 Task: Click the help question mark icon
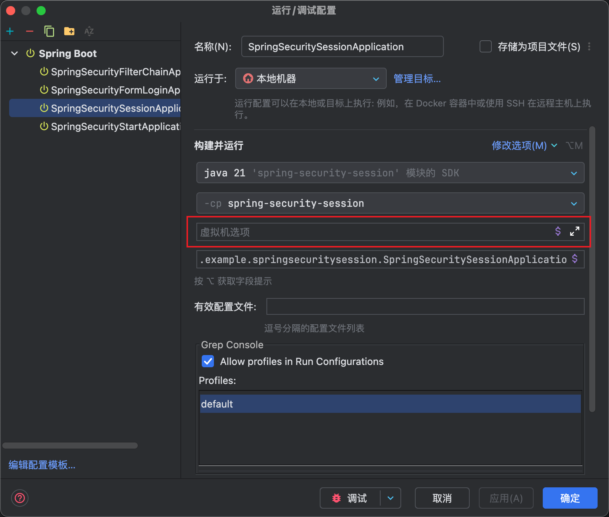click(20, 498)
